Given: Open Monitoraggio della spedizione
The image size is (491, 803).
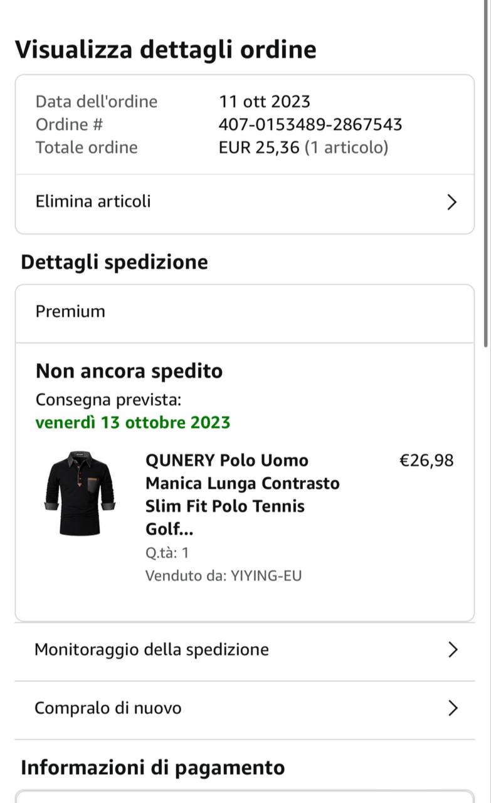Looking at the screenshot, I should tap(152, 650).
